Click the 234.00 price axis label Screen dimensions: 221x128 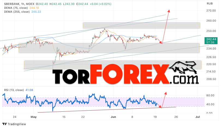211,48
